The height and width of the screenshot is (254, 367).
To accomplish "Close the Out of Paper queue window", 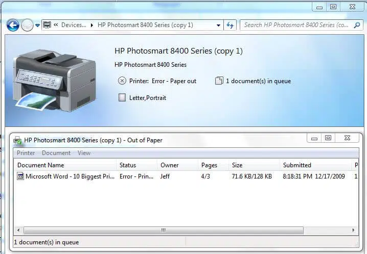I will tap(348, 138).
